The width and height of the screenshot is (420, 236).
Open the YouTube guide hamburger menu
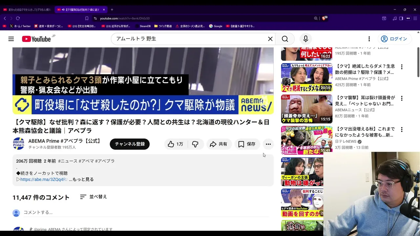[x=11, y=39]
